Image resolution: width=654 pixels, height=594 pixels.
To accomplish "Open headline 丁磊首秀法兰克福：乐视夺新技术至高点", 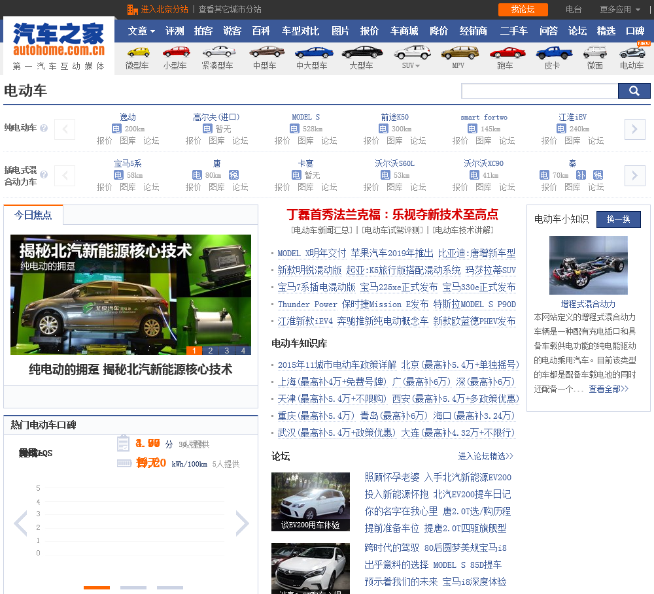I will pyautogui.click(x=392, y=215).
